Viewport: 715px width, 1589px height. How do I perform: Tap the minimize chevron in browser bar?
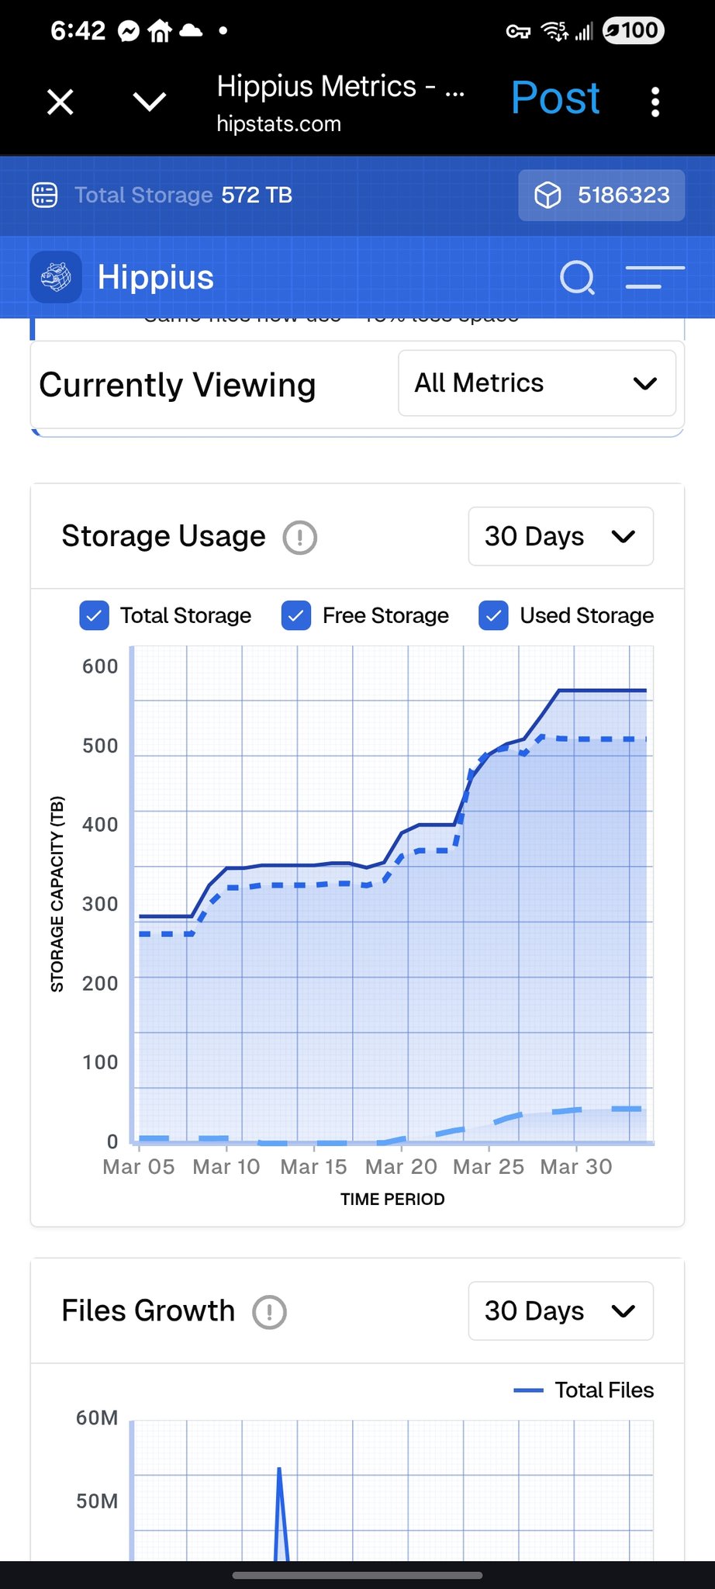coord(149,102)
